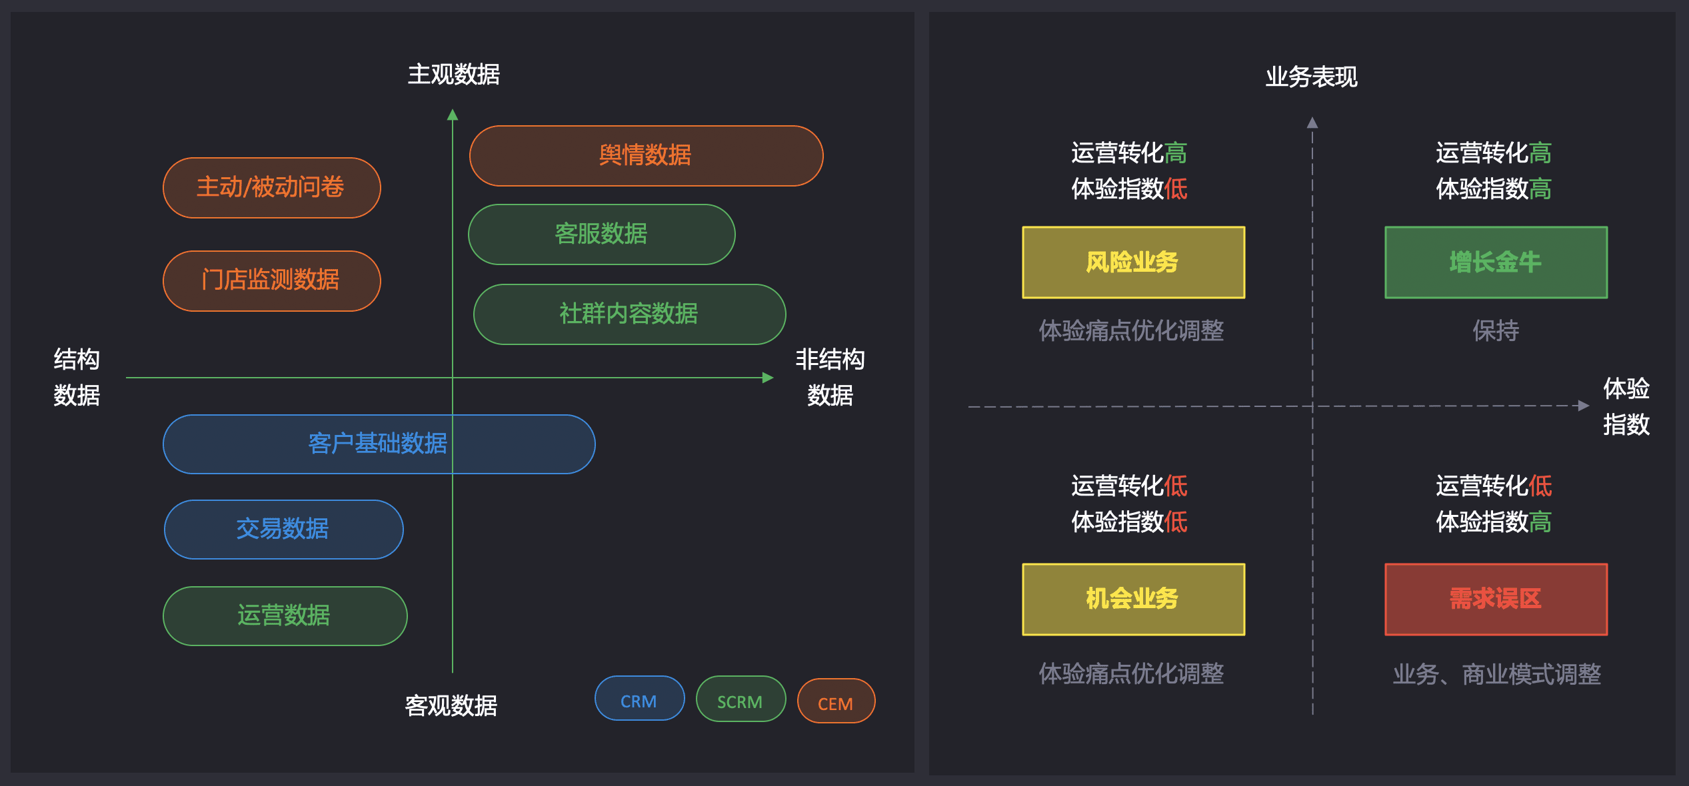The height and width of the screenshot is (786, 1689).
Task: Select the 客户基础数据 blue pill
Action: (379, 444)
